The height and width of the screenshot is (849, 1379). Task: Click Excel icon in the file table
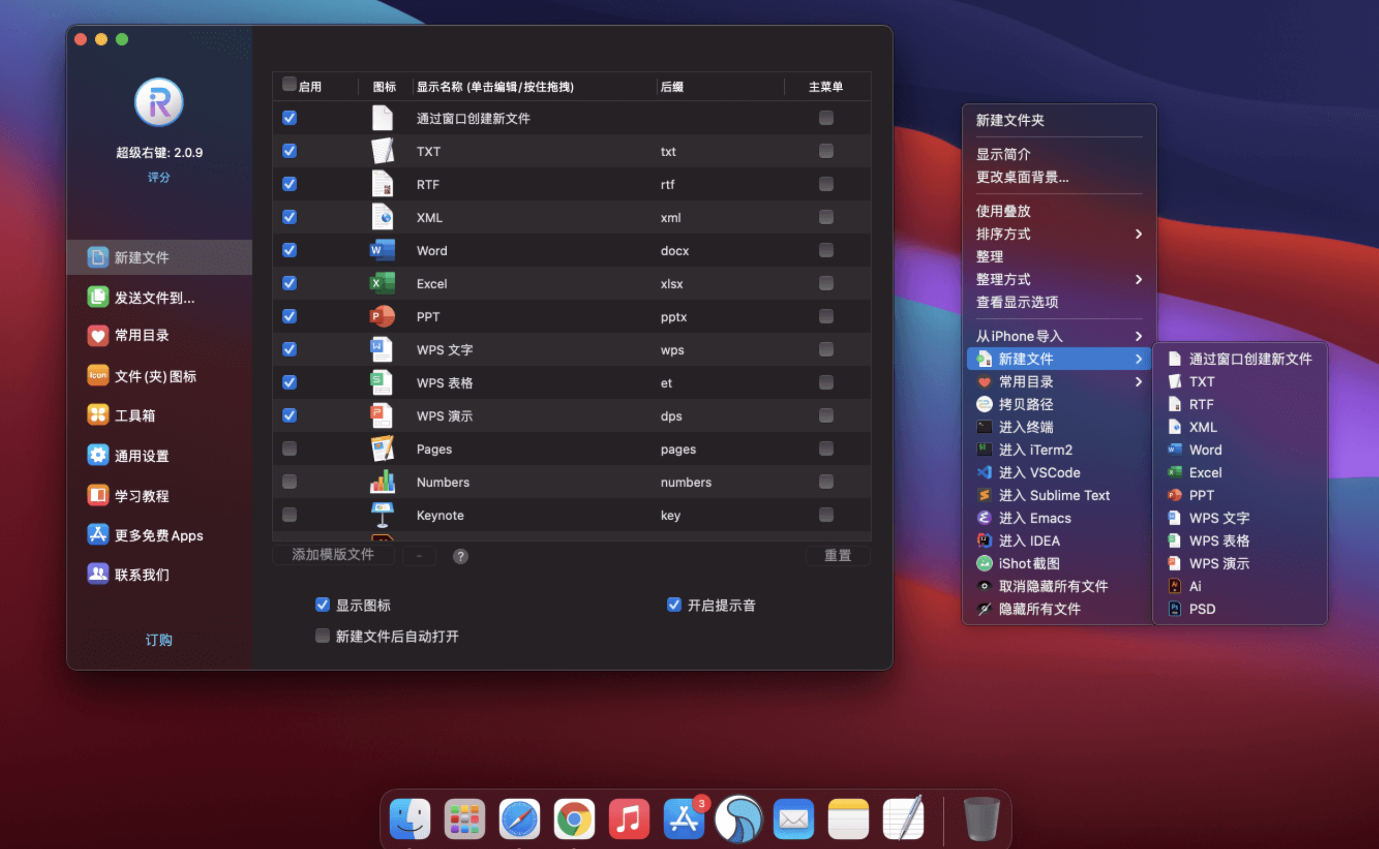point(382,283)
